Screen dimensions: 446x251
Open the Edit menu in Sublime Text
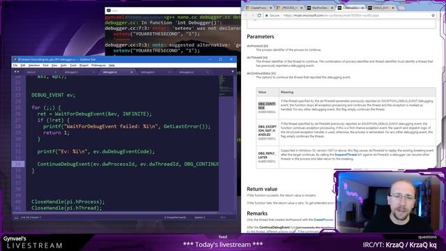(23, 66)
